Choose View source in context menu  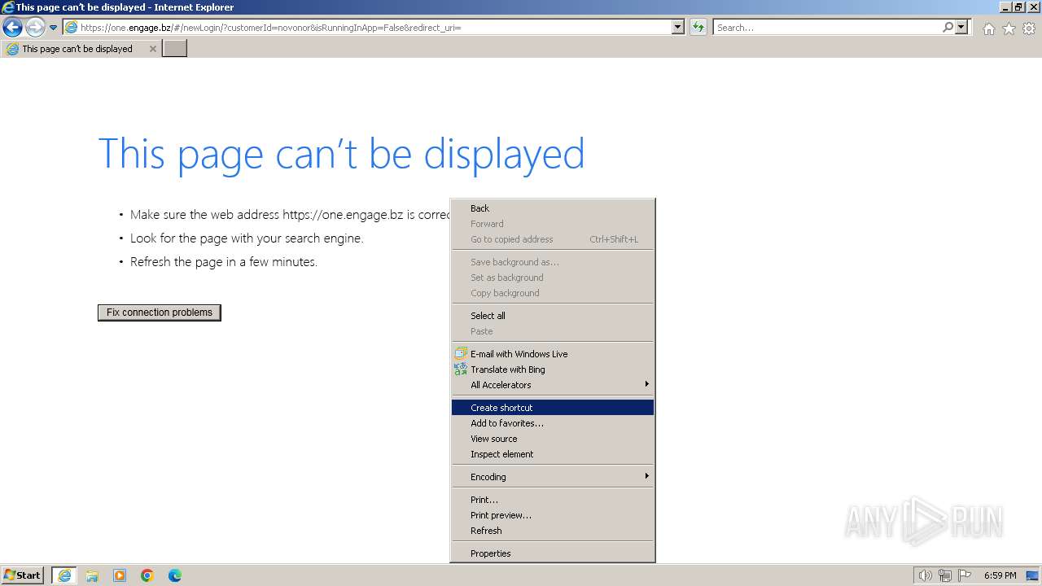[x=553, y=439]
